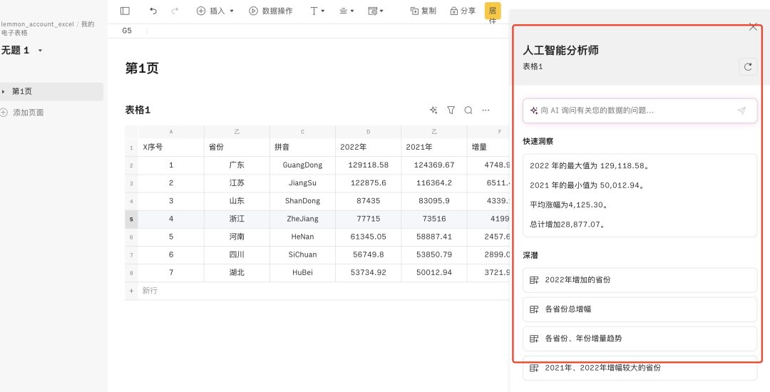
Task: Open the AI analyst sparkle icon above table
Action: (x=433, y=110)
